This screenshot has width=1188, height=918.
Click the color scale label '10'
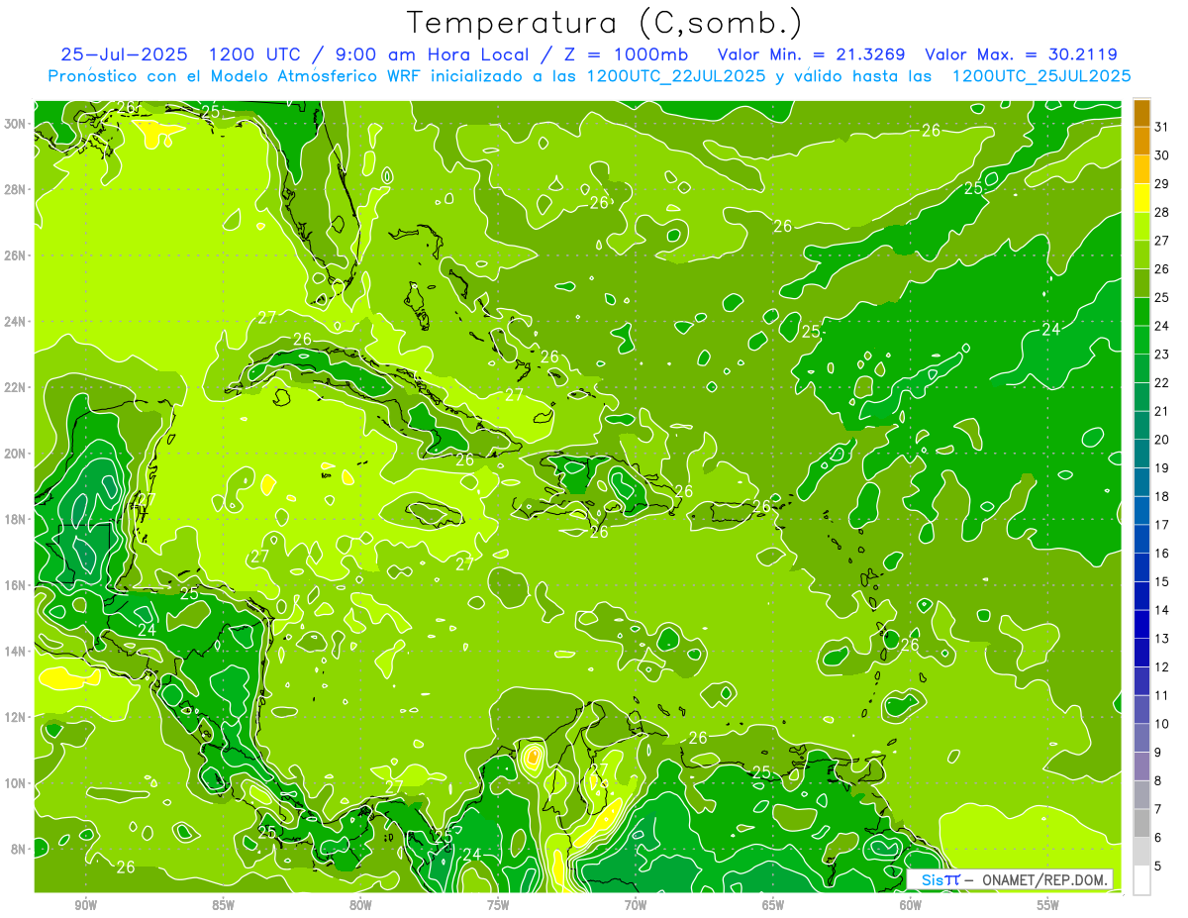[1162, 724]
